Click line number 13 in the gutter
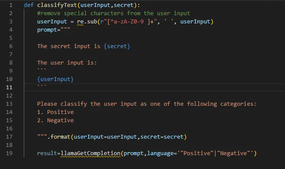Image resolution: width=285 pixels, height=169 pixels. pos(9,104)
